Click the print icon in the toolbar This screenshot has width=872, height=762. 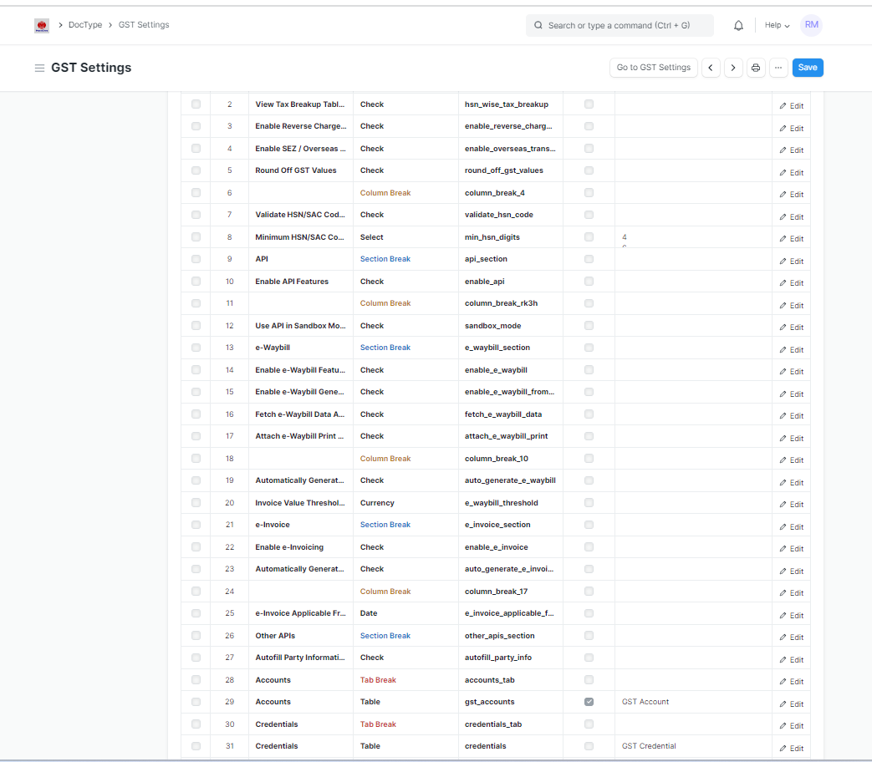pyautogui.click(x=756, y=68)
